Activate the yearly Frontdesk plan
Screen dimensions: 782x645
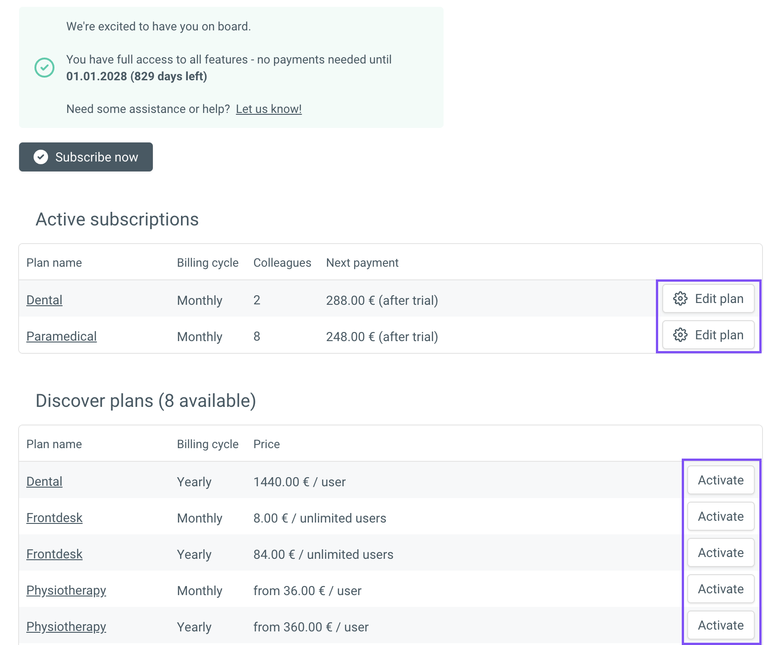(x=720, y=553)
